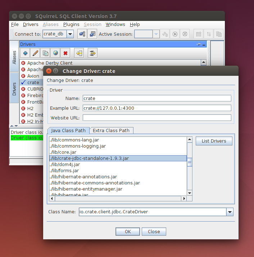Select the Java Class Path tab
This screenshot has width=254, height=257.
[x=68, y=130]
